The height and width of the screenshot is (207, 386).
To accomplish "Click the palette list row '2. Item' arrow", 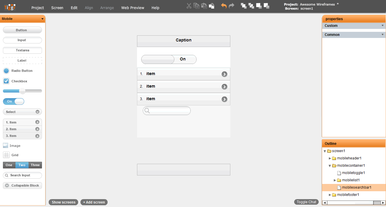I will point(37,129).
